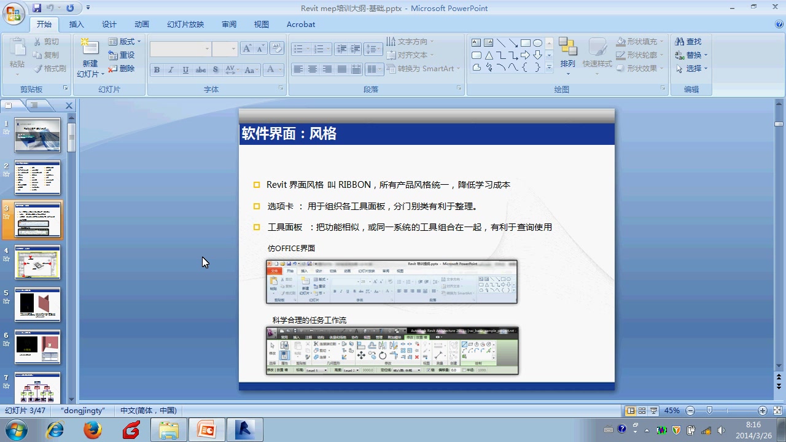Click the Slide Show view icon
Viewport: 786px width, 442px height.
tap(654, 411)
